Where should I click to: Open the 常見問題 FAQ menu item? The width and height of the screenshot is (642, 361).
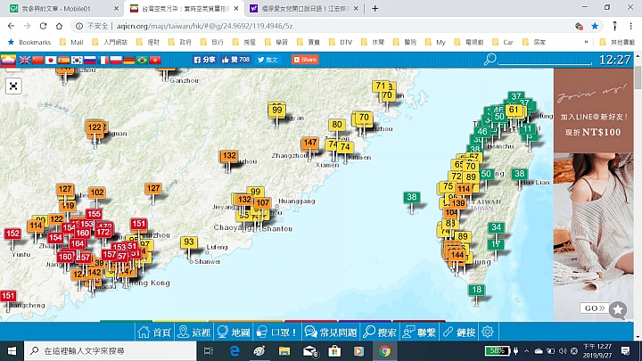click(331, 332)
